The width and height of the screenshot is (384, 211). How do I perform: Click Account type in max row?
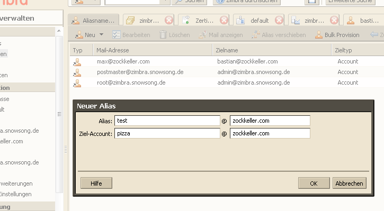click(x=348, y=61)
